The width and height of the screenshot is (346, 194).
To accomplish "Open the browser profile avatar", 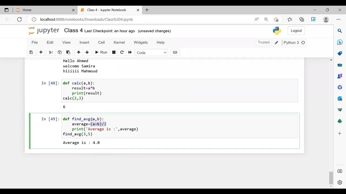I will coord(326,19).
